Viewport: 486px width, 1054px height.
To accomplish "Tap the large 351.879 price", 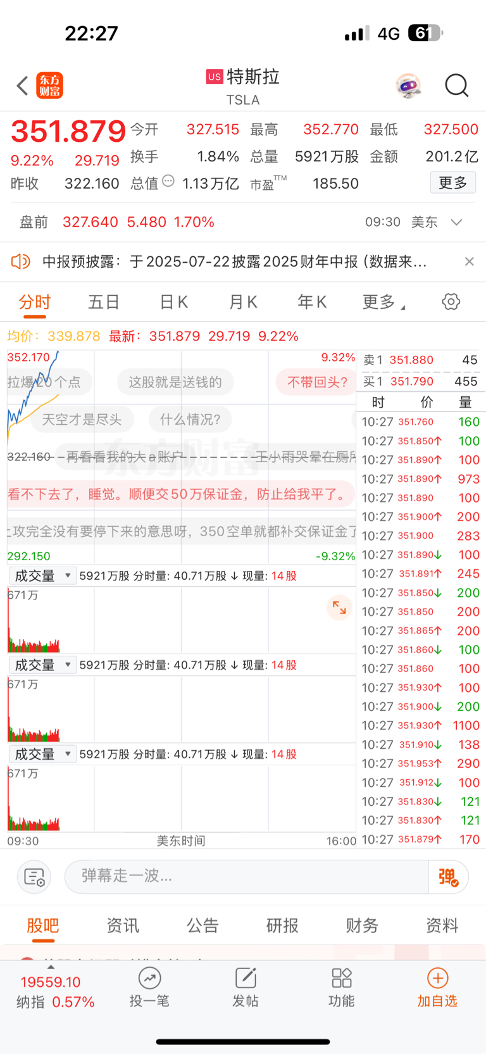I will [68, 132].
